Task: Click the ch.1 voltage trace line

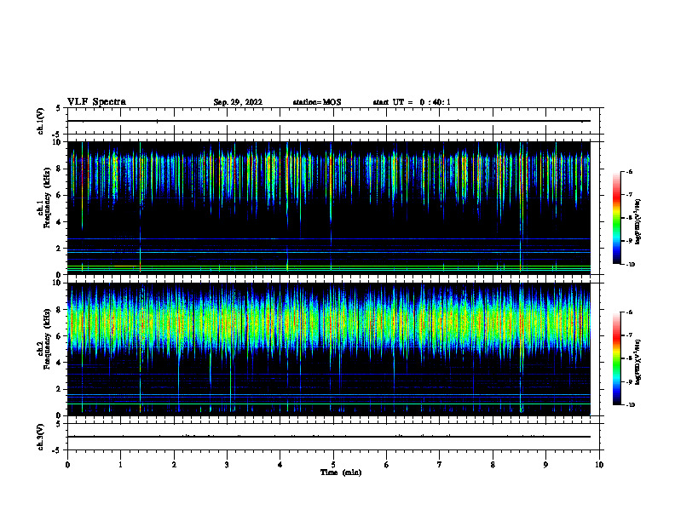Action: point(329,121)
